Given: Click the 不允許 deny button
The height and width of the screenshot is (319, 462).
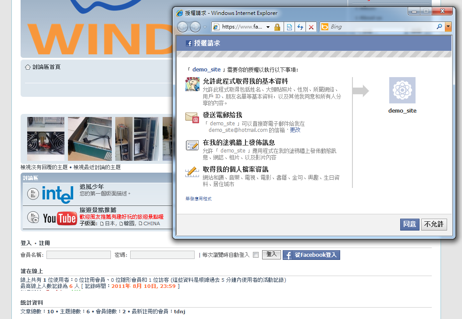Looking at the screenshot, I should (x=434, y=224).
